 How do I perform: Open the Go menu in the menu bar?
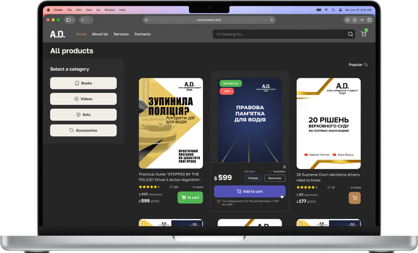pos(98,10)
